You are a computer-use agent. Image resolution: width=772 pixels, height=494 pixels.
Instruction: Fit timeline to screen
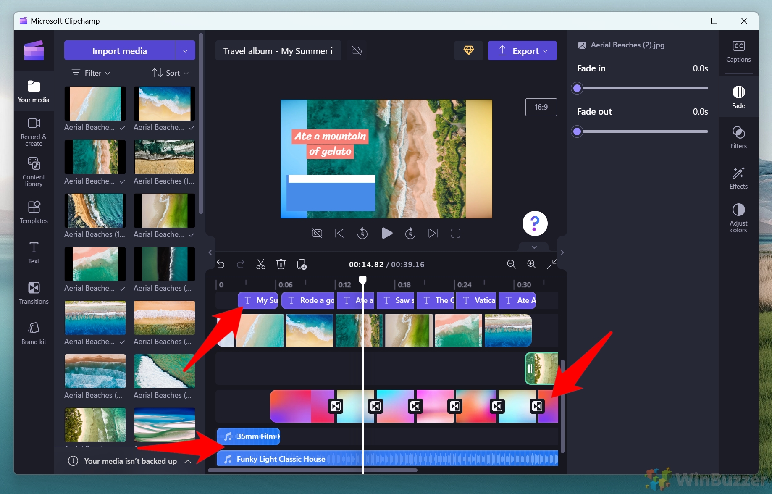coord(551,264)
